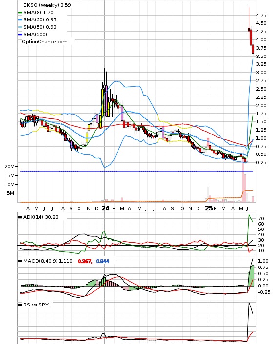
Task: Click the red MACD value 0.267
Action: click(x=85, y=261)
